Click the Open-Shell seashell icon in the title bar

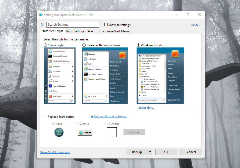41,15
